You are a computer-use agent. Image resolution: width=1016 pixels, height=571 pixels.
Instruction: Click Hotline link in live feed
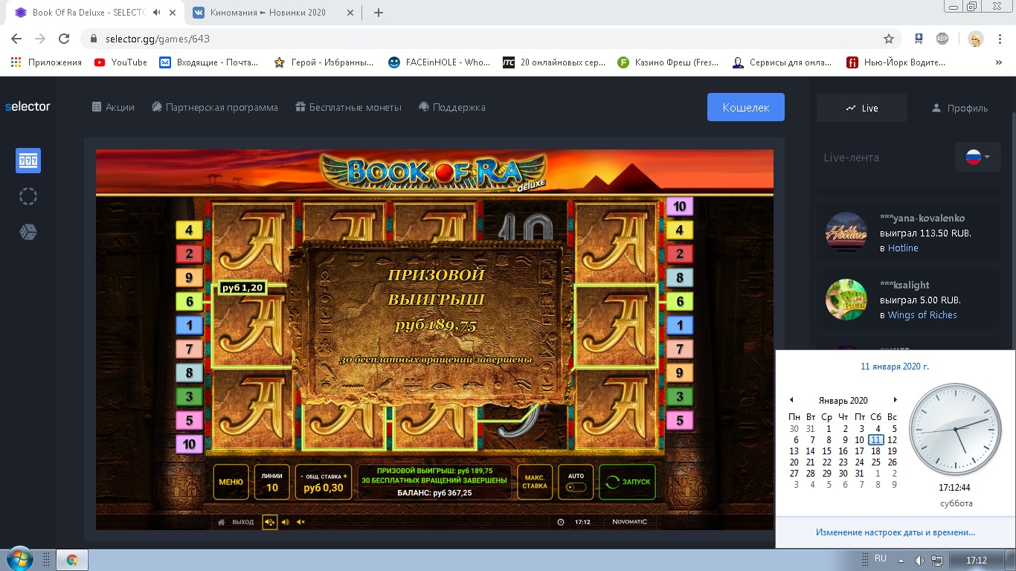click(903, 248)
